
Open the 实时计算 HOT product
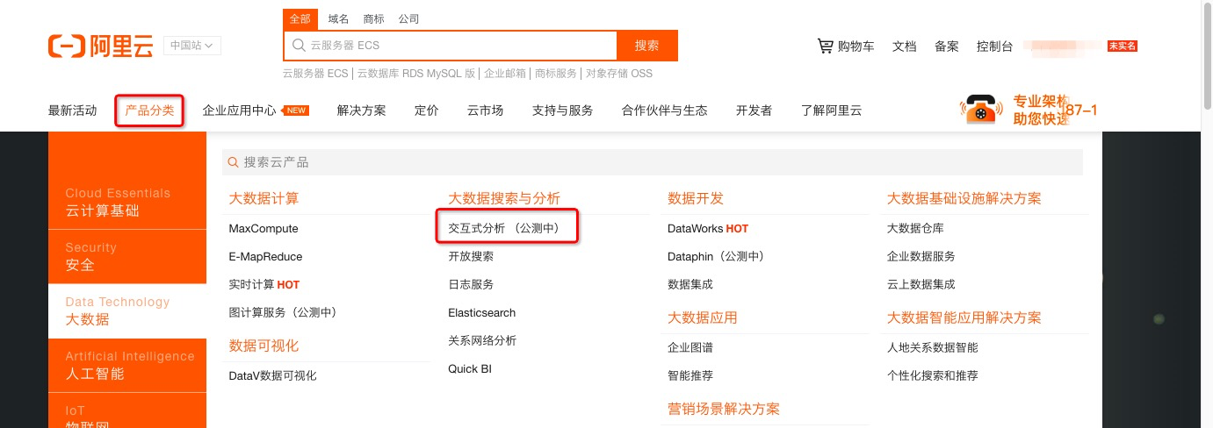coord(264,284)
